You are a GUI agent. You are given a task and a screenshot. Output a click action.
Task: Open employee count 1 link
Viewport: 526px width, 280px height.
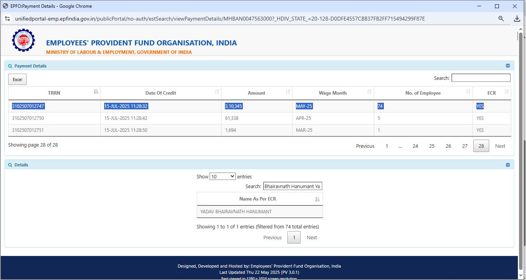click(379, 130)
